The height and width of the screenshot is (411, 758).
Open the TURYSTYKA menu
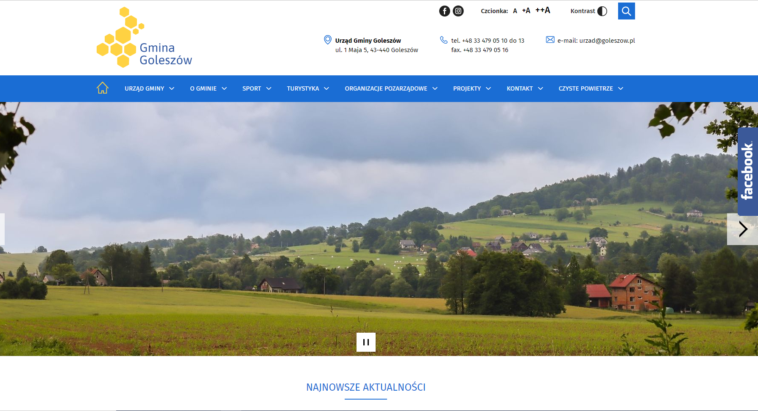(x=303, y=88)
